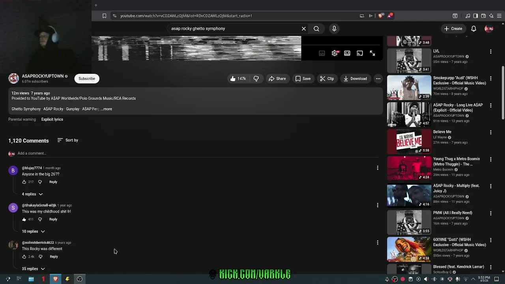
Task: Open the Sort by comments dropdown
Action: tap(68, 140)
